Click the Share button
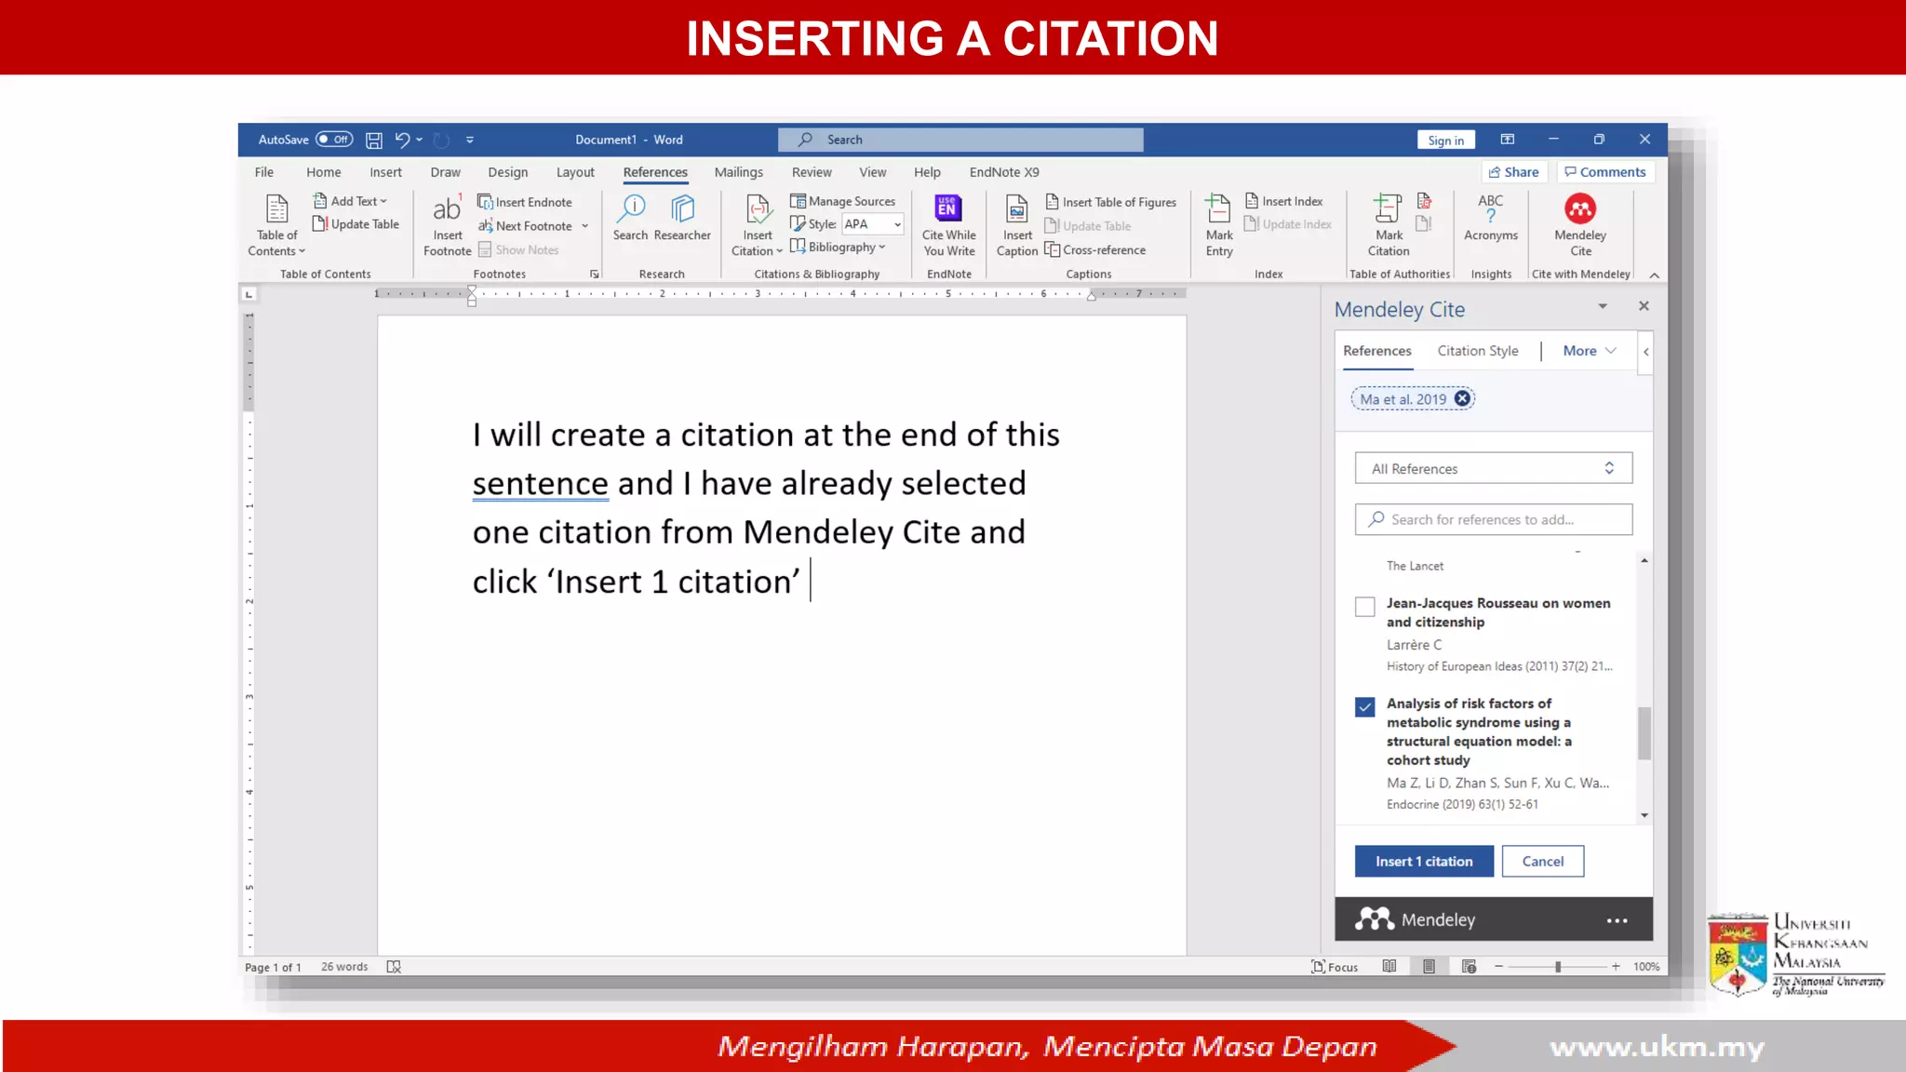Screen dimensions: 1906x1072 point(1513,172)
